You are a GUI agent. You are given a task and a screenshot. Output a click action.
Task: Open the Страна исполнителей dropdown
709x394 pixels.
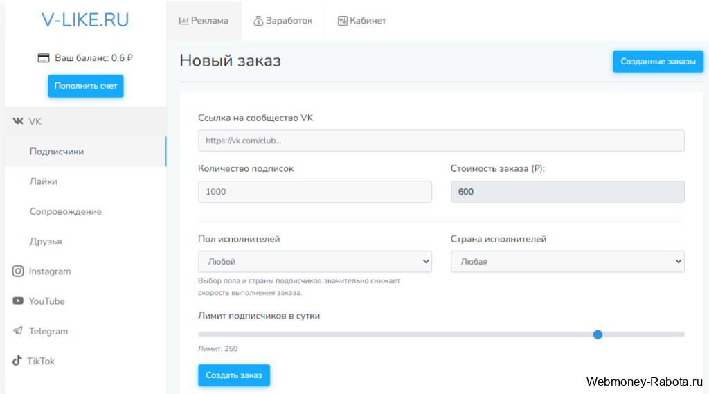[x=568, y=262]
